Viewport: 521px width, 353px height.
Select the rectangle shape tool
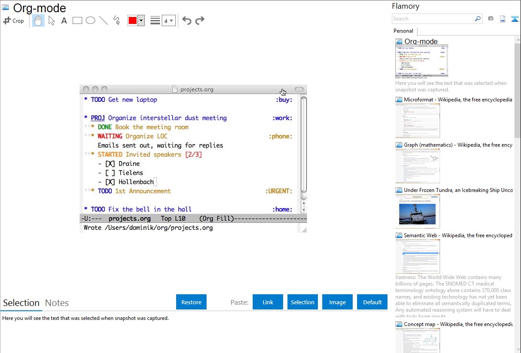(x=77, y=20)
